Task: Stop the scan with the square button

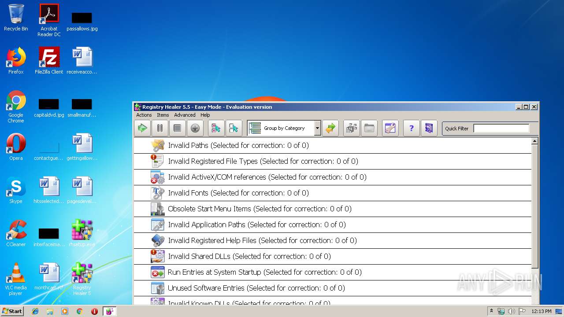Action: tap(178, 128)
